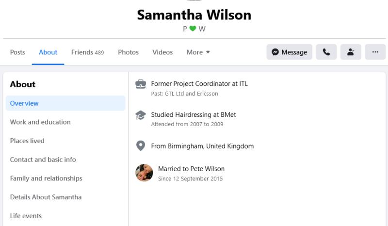The width and height of the screenshot is (388, 226).
Task: Open Contact and basic info section
Action: click(43, 160)
